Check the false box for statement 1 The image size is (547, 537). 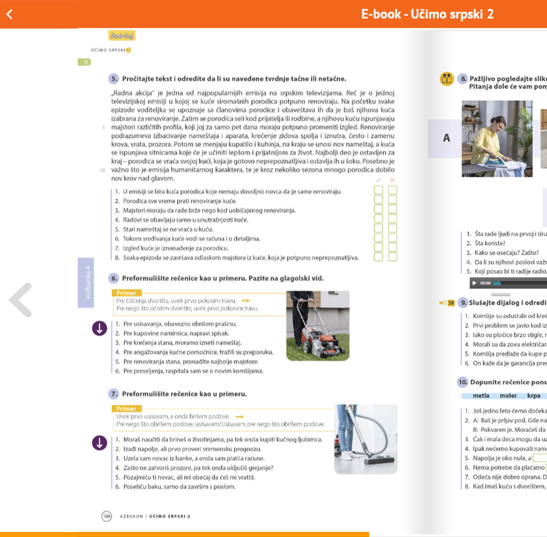pyautogui.click(x=393, y=190)
